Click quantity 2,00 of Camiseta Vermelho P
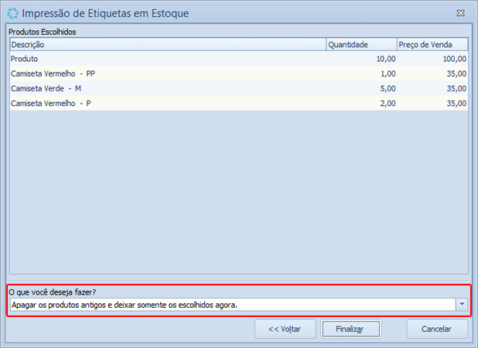Screen dimensions: 478x348 (388, 104)
